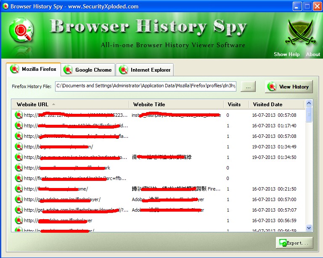Viewport: 323px width, 258px height.
Task: Minimize the Browser History Spy window
Action: pyautogui.click(x=297, y=6)
